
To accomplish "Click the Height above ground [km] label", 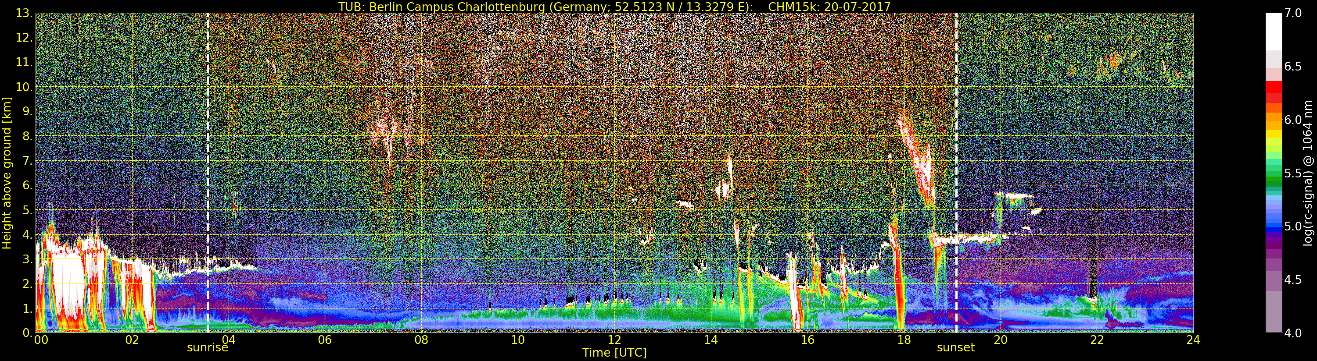I will 7,173.
